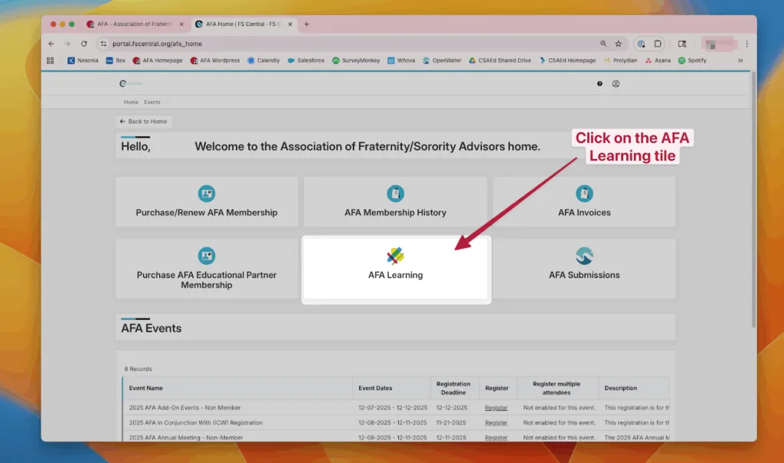Open the bookmarks apps grid icon
Screen dimensions: 784x463
[x=50, y=60]
